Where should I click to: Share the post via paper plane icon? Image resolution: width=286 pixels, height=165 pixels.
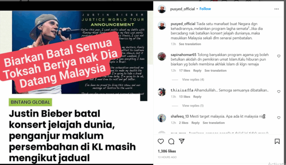click(x=182, y=141)
